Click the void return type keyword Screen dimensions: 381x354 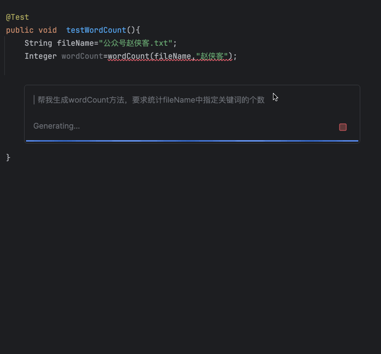48,30
